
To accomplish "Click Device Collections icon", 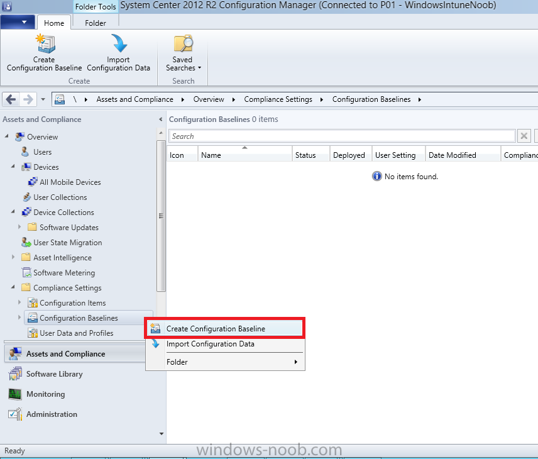I will tap(26, 212).
